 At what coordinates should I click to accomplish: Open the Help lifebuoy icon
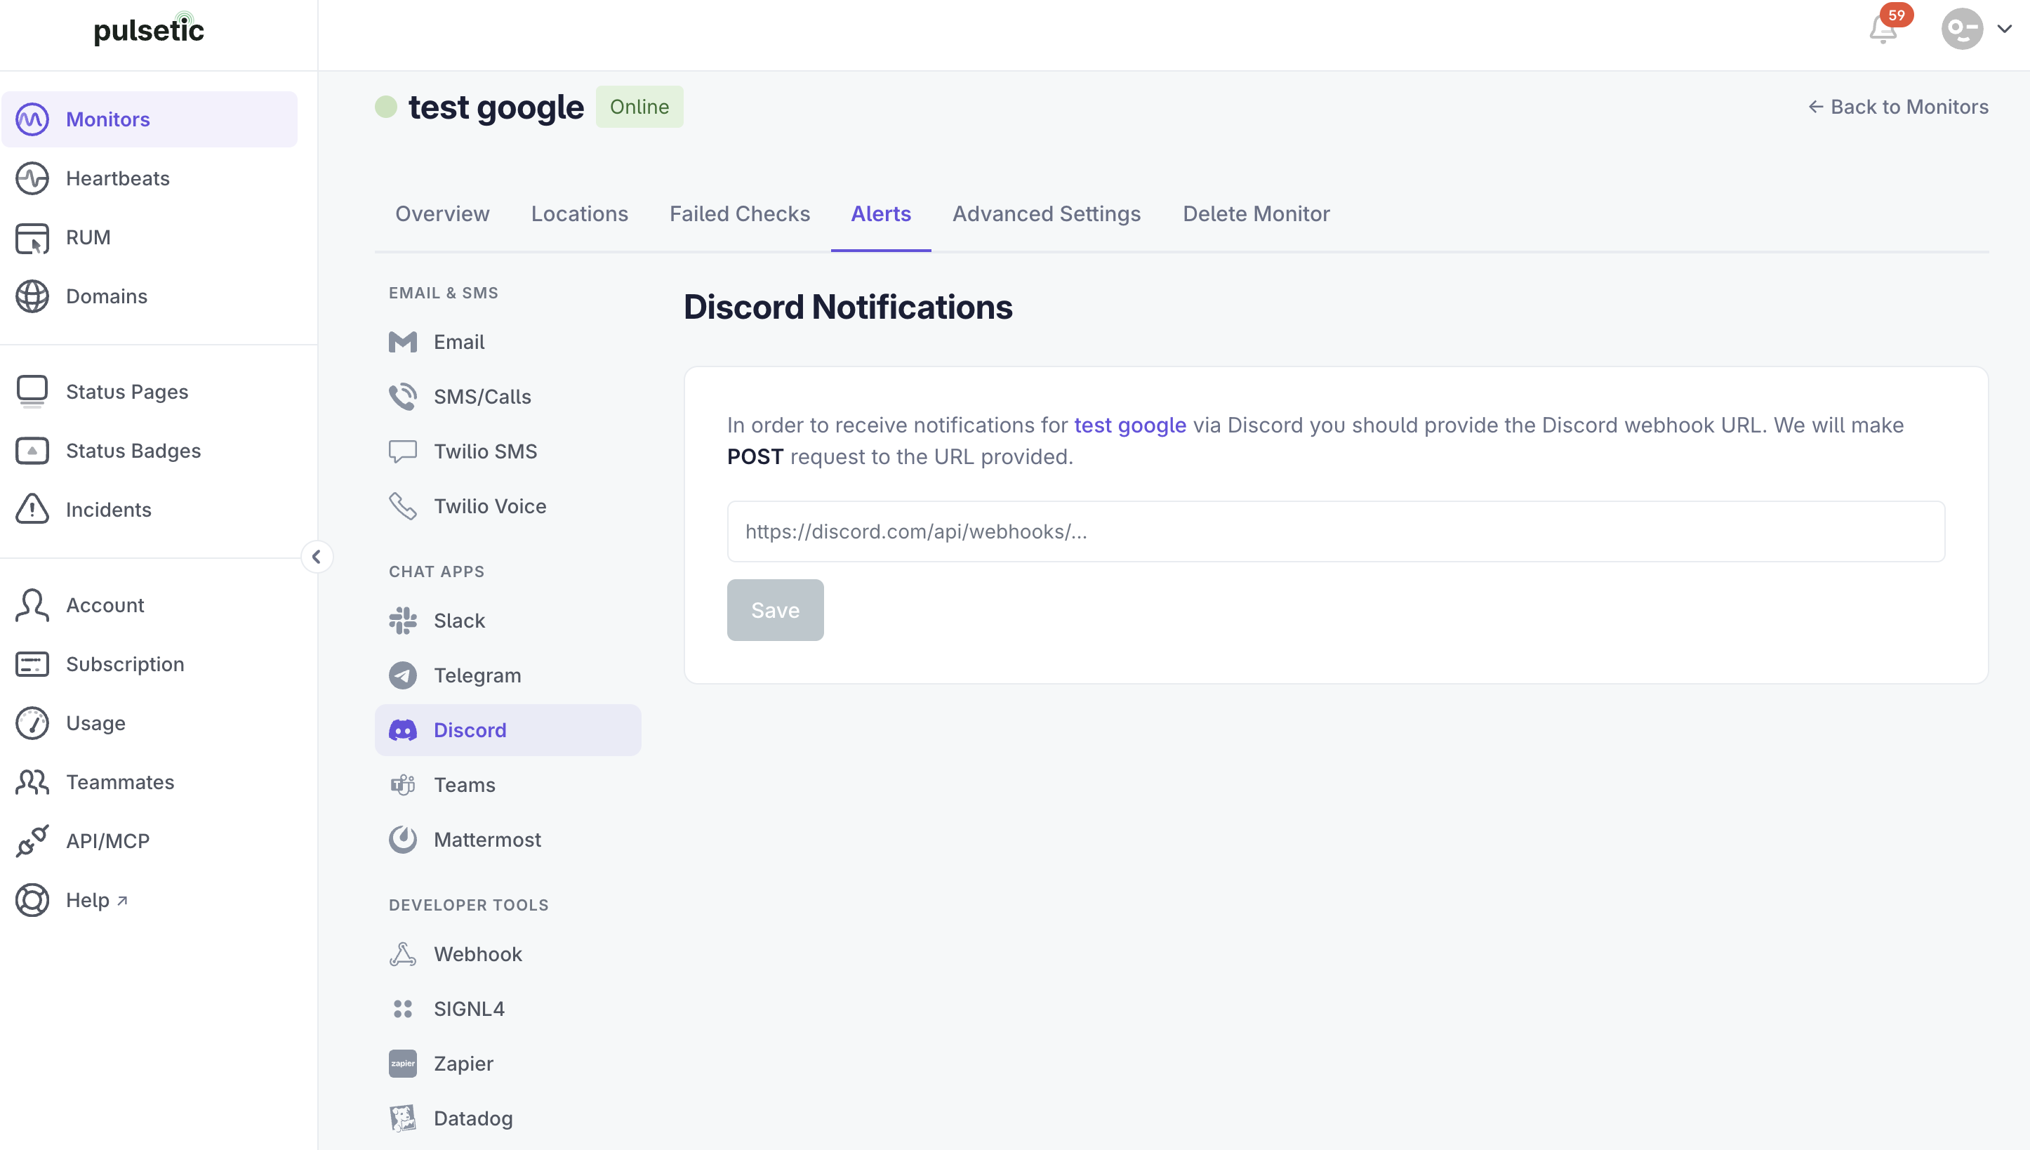click(x=32, y=900)
